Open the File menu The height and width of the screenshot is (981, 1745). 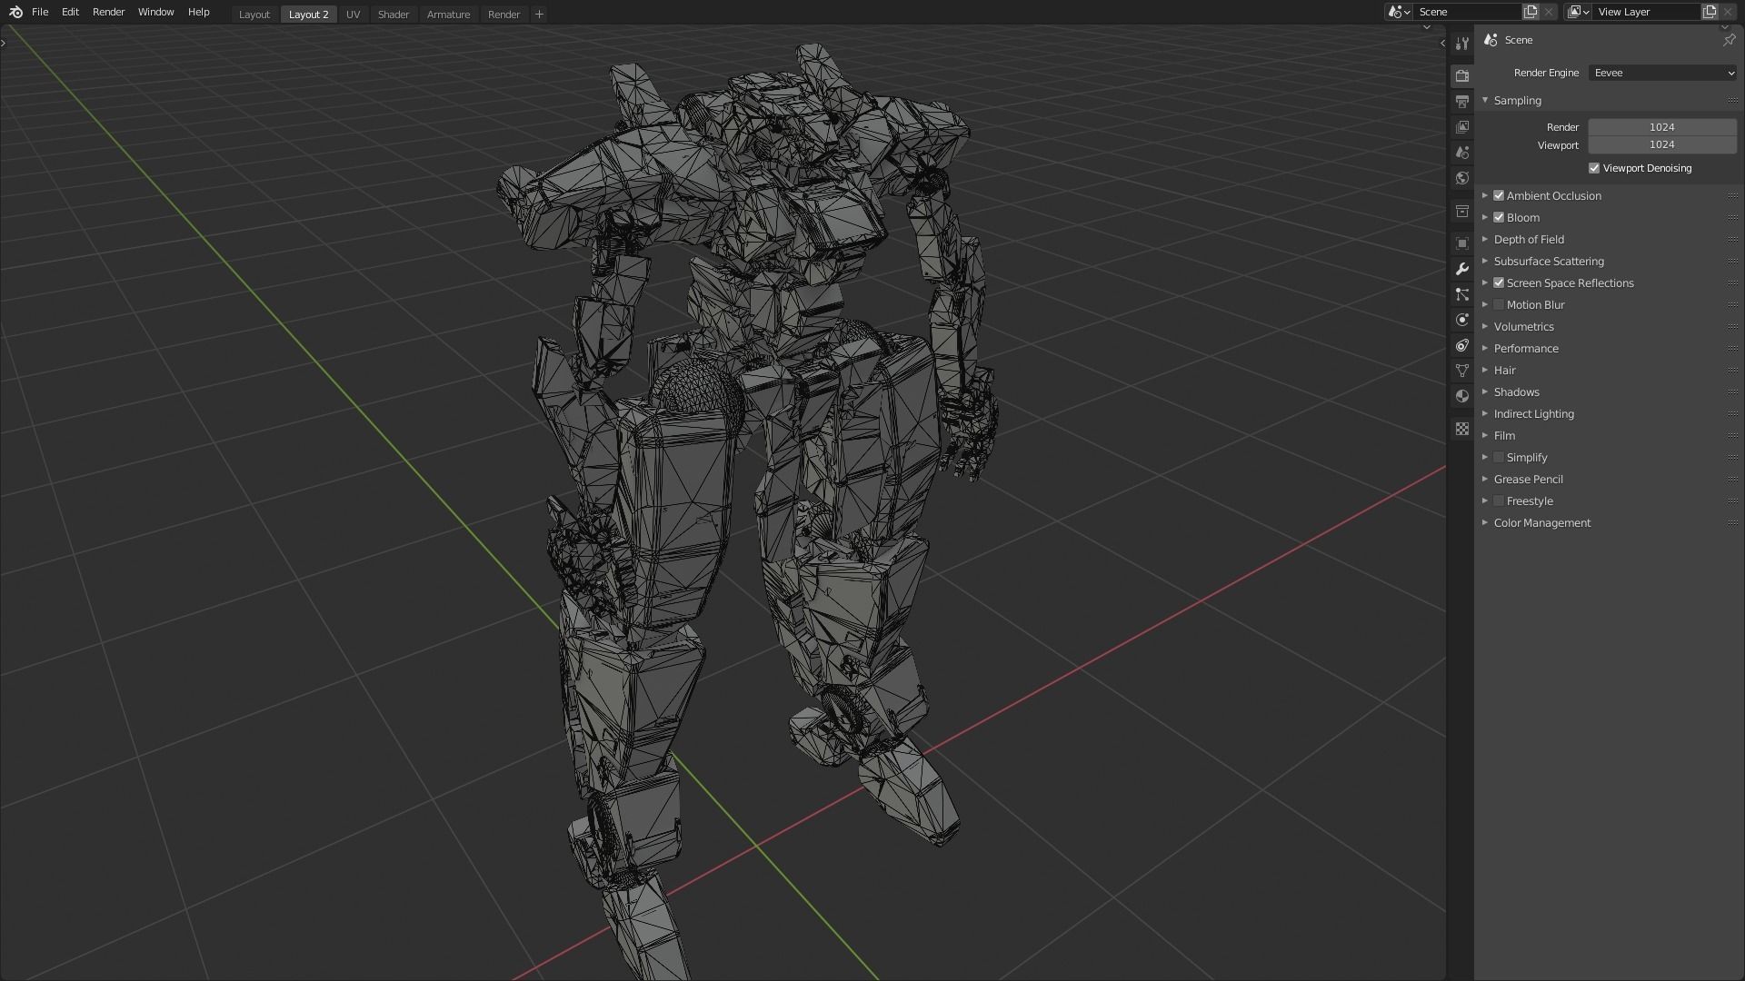pos(40,12)
